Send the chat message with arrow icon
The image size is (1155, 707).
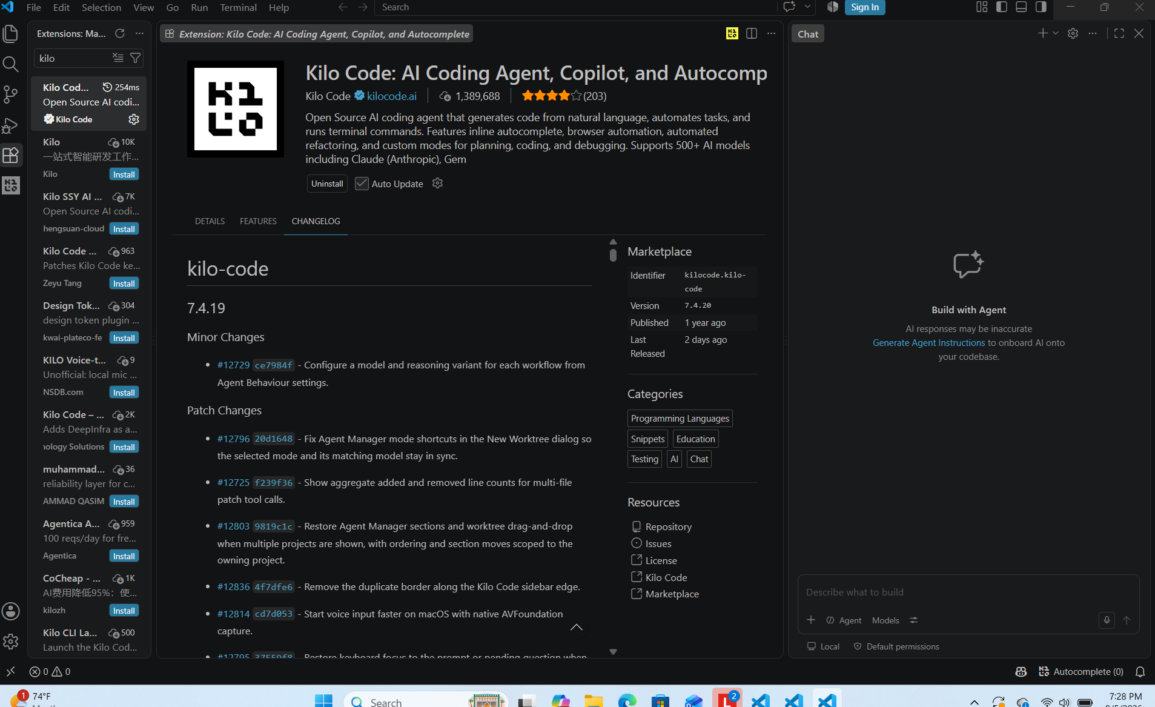(x=1127, y=620)
